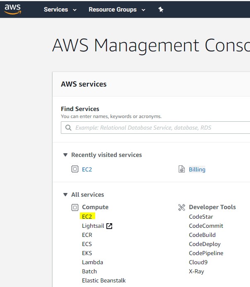Collapse the All services section
Viewport: 250px width, 287px height.
tap(65, 195)
